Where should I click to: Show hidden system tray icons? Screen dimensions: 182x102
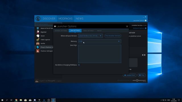[x=161, y=100]
